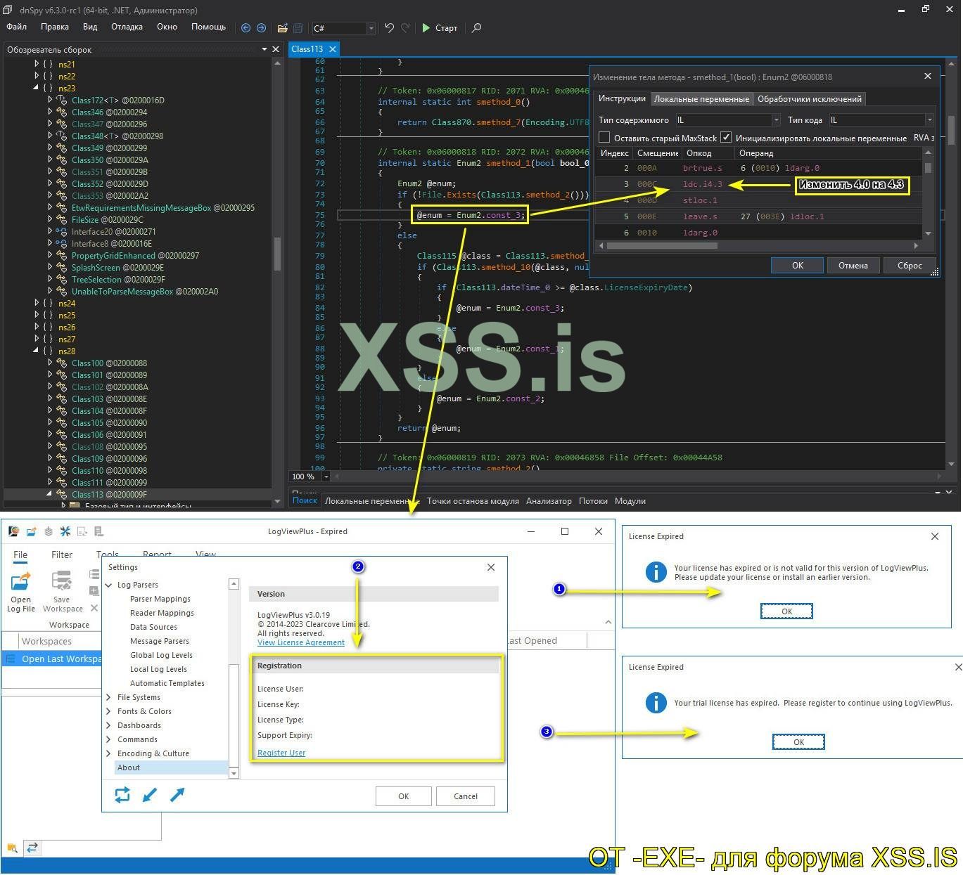This screenshot has height=875, width=963.
Task: Click the horizontal scrollbar in instruction list
Action: point(661,246)
